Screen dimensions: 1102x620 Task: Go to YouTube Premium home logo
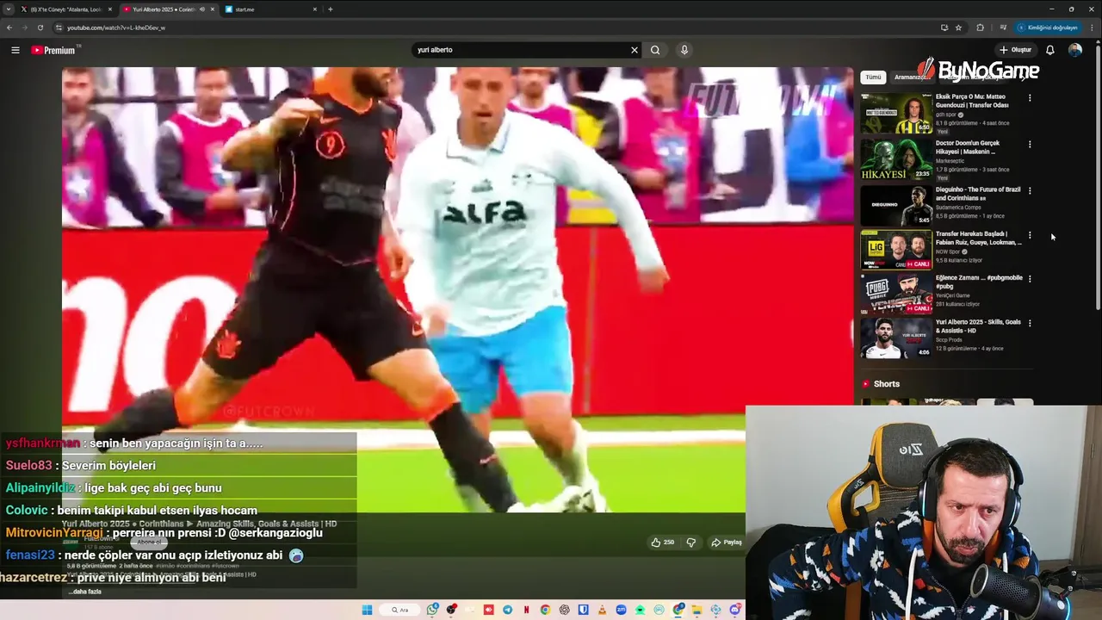point(53,50)
